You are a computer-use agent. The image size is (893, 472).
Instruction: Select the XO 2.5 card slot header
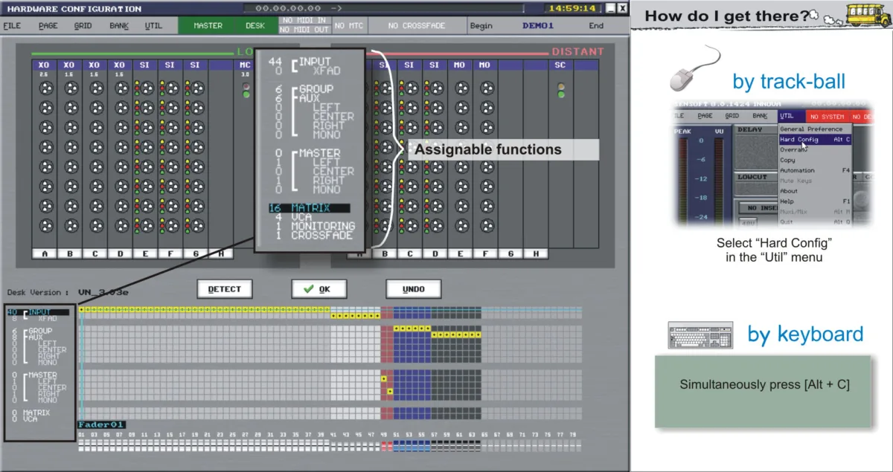pos(44,65)
